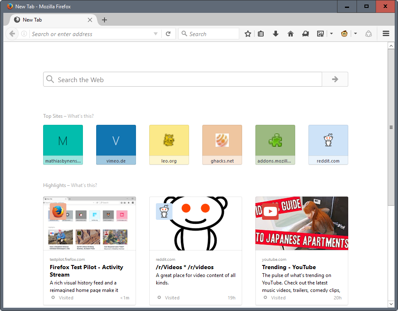Click the small reddit badge on reddit card
Viewport: 398px width, 311px height.
click(x=164, y=211)
